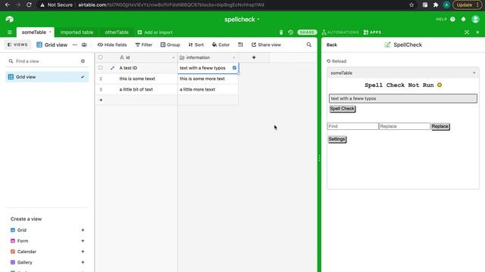Click the Find a view search field
This screenshot has width=485, height=272.
[x=43, y=61]
